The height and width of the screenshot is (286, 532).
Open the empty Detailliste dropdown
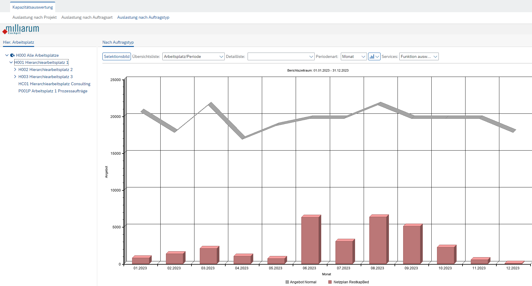tap(281, 56)
